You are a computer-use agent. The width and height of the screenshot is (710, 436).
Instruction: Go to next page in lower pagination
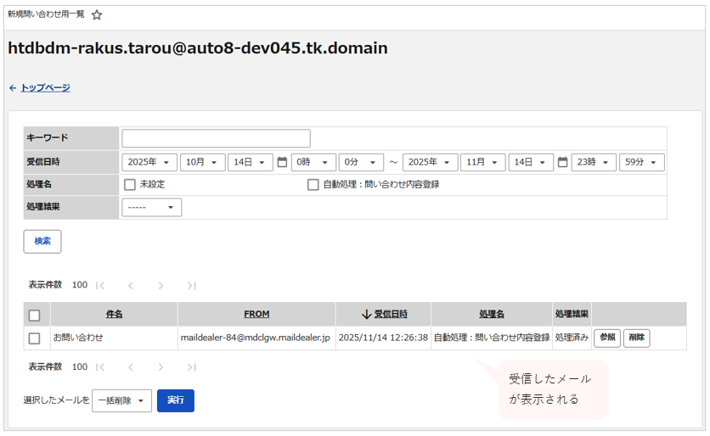click(161, 367)
